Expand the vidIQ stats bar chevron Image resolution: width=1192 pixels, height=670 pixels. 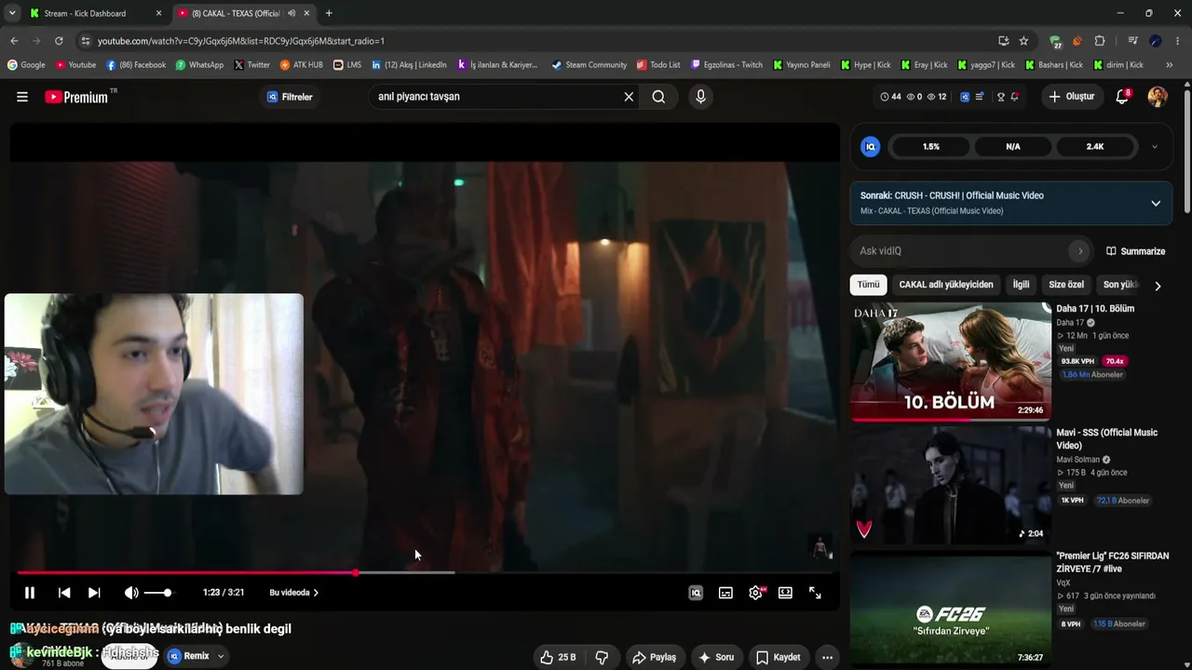pos(1155,147)
